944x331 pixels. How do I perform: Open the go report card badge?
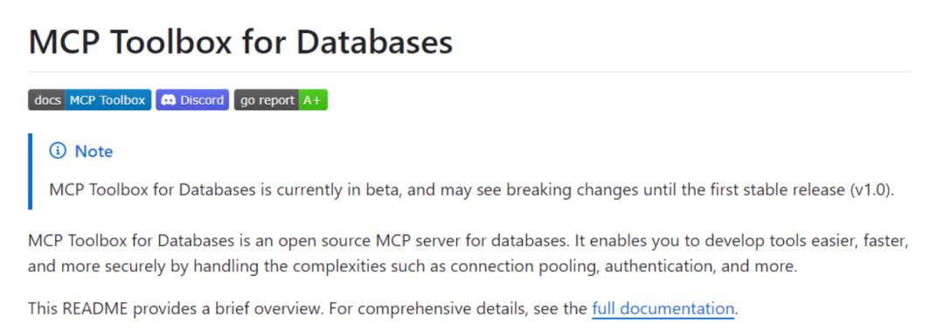(281, 100)
